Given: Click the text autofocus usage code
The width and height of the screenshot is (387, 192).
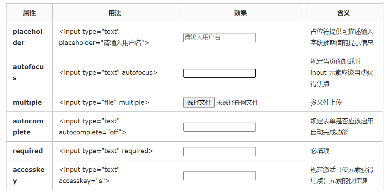Looking at the screenshot, I should click(x=108, y=73).
